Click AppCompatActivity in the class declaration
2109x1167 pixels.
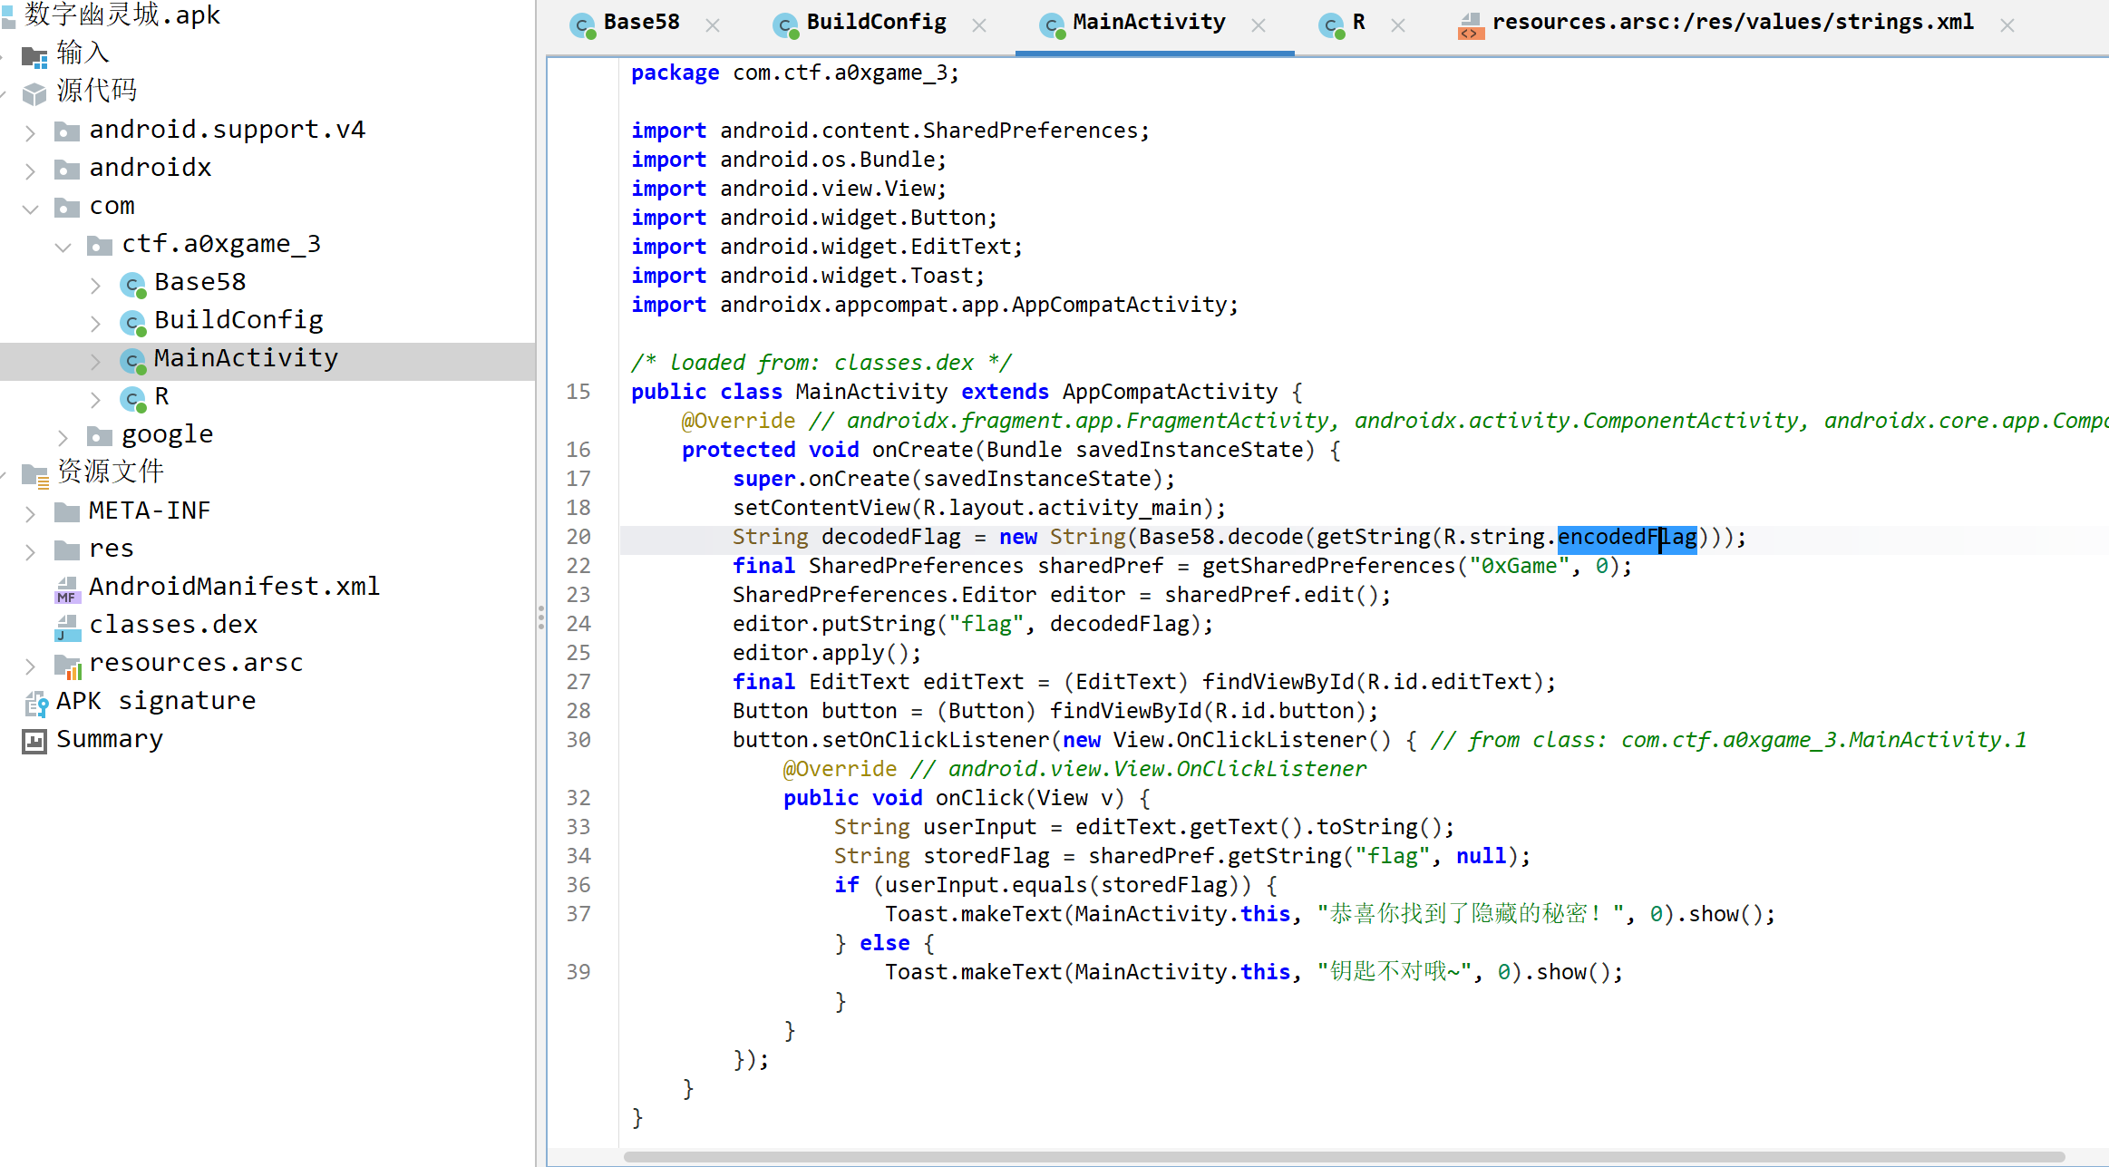click(1170, 392)
